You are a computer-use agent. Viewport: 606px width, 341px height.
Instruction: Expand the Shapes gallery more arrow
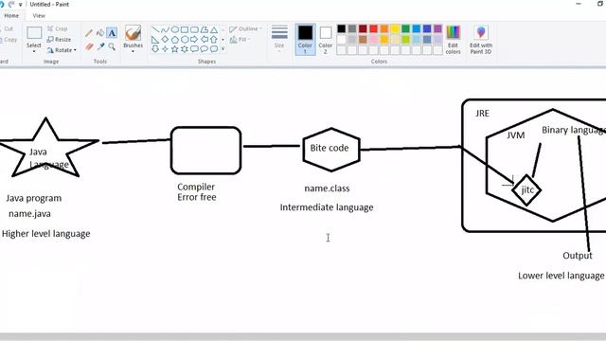click(x=223, y=49)
